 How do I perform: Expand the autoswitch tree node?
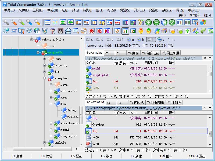click(51, 91)
